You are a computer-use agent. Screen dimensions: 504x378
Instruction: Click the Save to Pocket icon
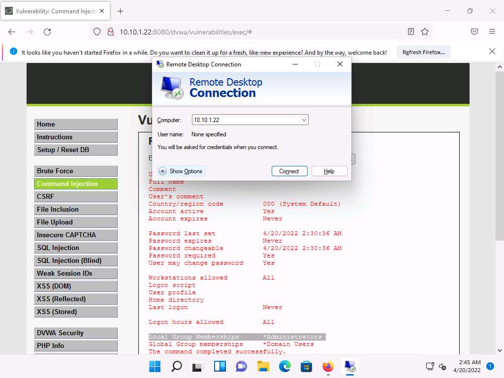(474, 31)
